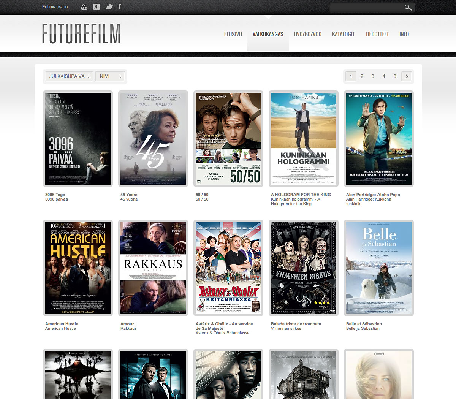Open the Viimeinen sirkus poster
456x399 pixels.
[x=304, y=268]
